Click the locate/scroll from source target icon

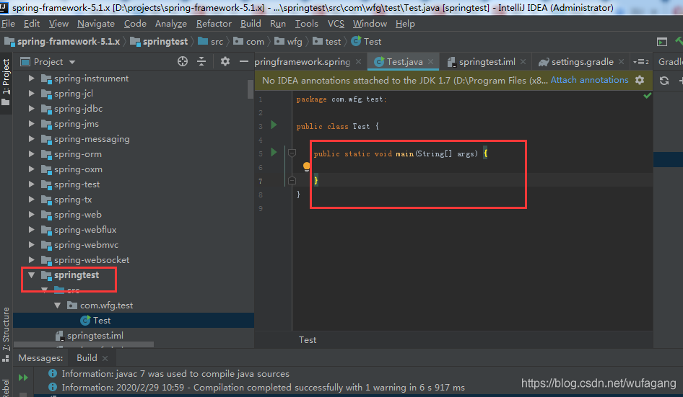[x=183, y=61]
